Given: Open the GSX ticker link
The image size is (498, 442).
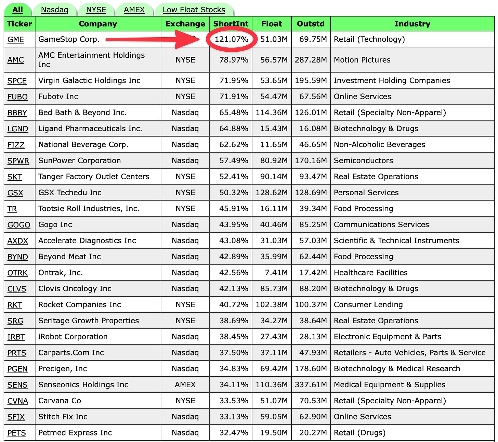Looking at the screenshot, I should [15, 193].
